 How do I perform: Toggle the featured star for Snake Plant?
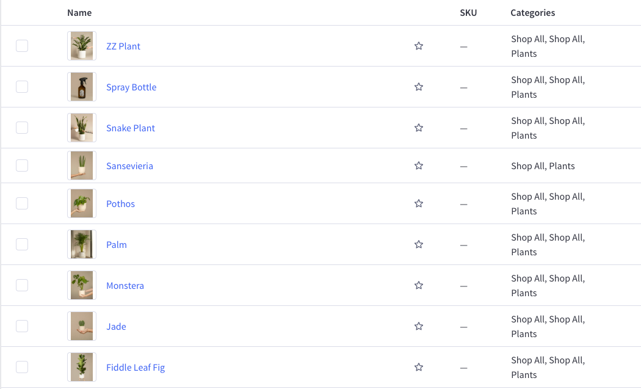click(x=419, y=128)
